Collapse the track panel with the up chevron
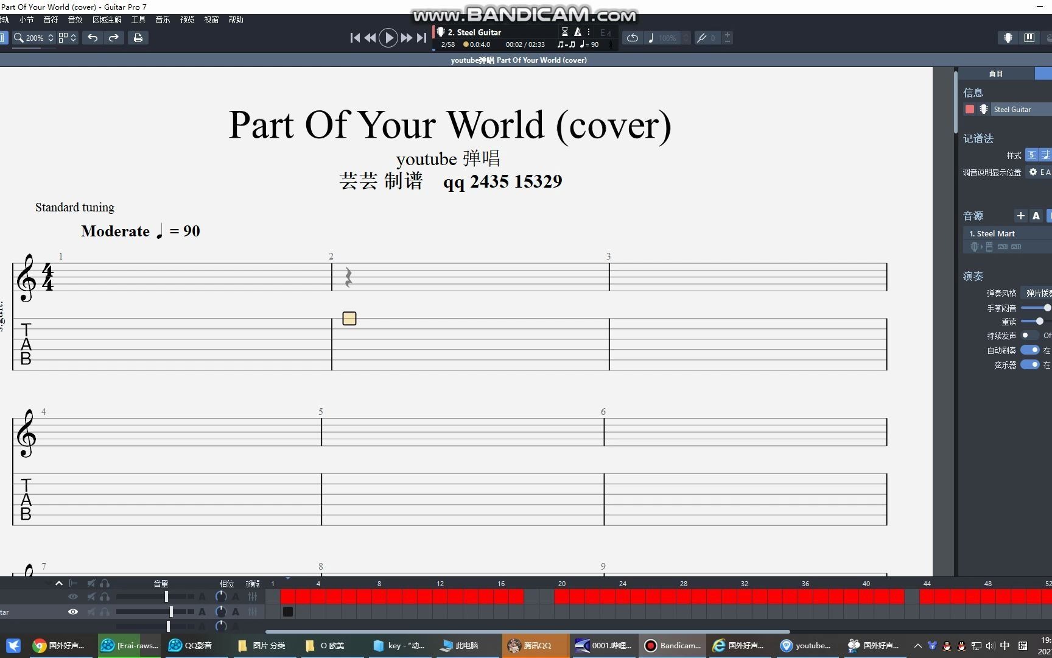The width and height of the screenshot is (1052, 658). tap(59, 583)
